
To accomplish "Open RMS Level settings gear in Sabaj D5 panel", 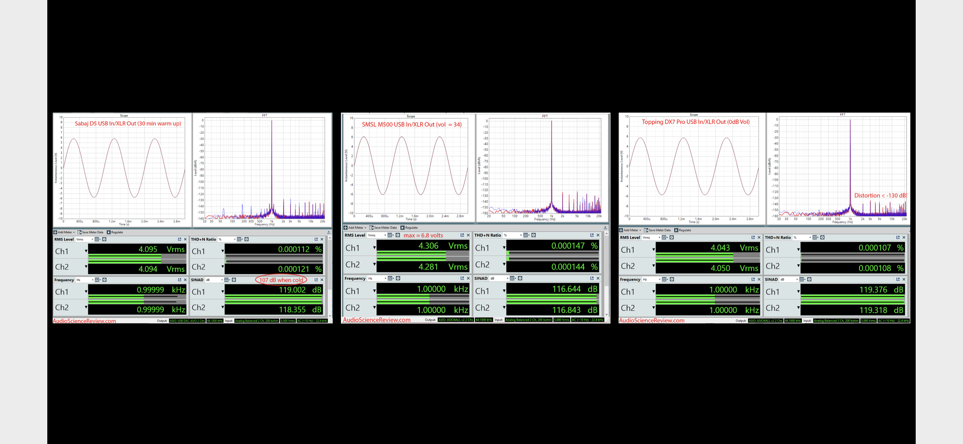I will pos(104,239).
